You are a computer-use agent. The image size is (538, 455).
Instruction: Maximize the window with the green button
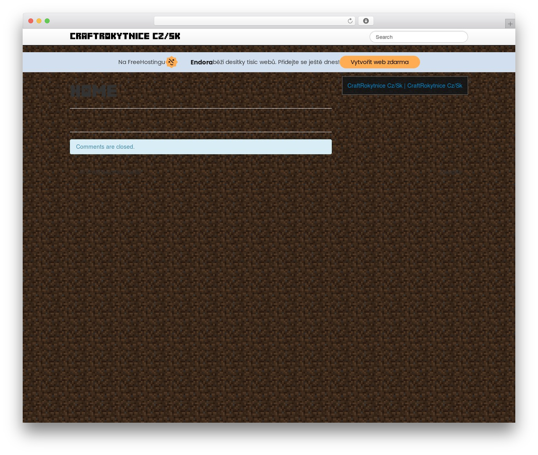47,21
